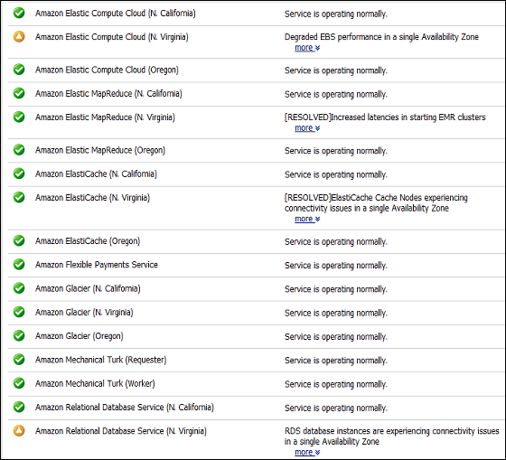Expand 'more' under RDS database instances connectivity issues
The height and width of the screenshot is (460, 506).
[x=307, y=452]
